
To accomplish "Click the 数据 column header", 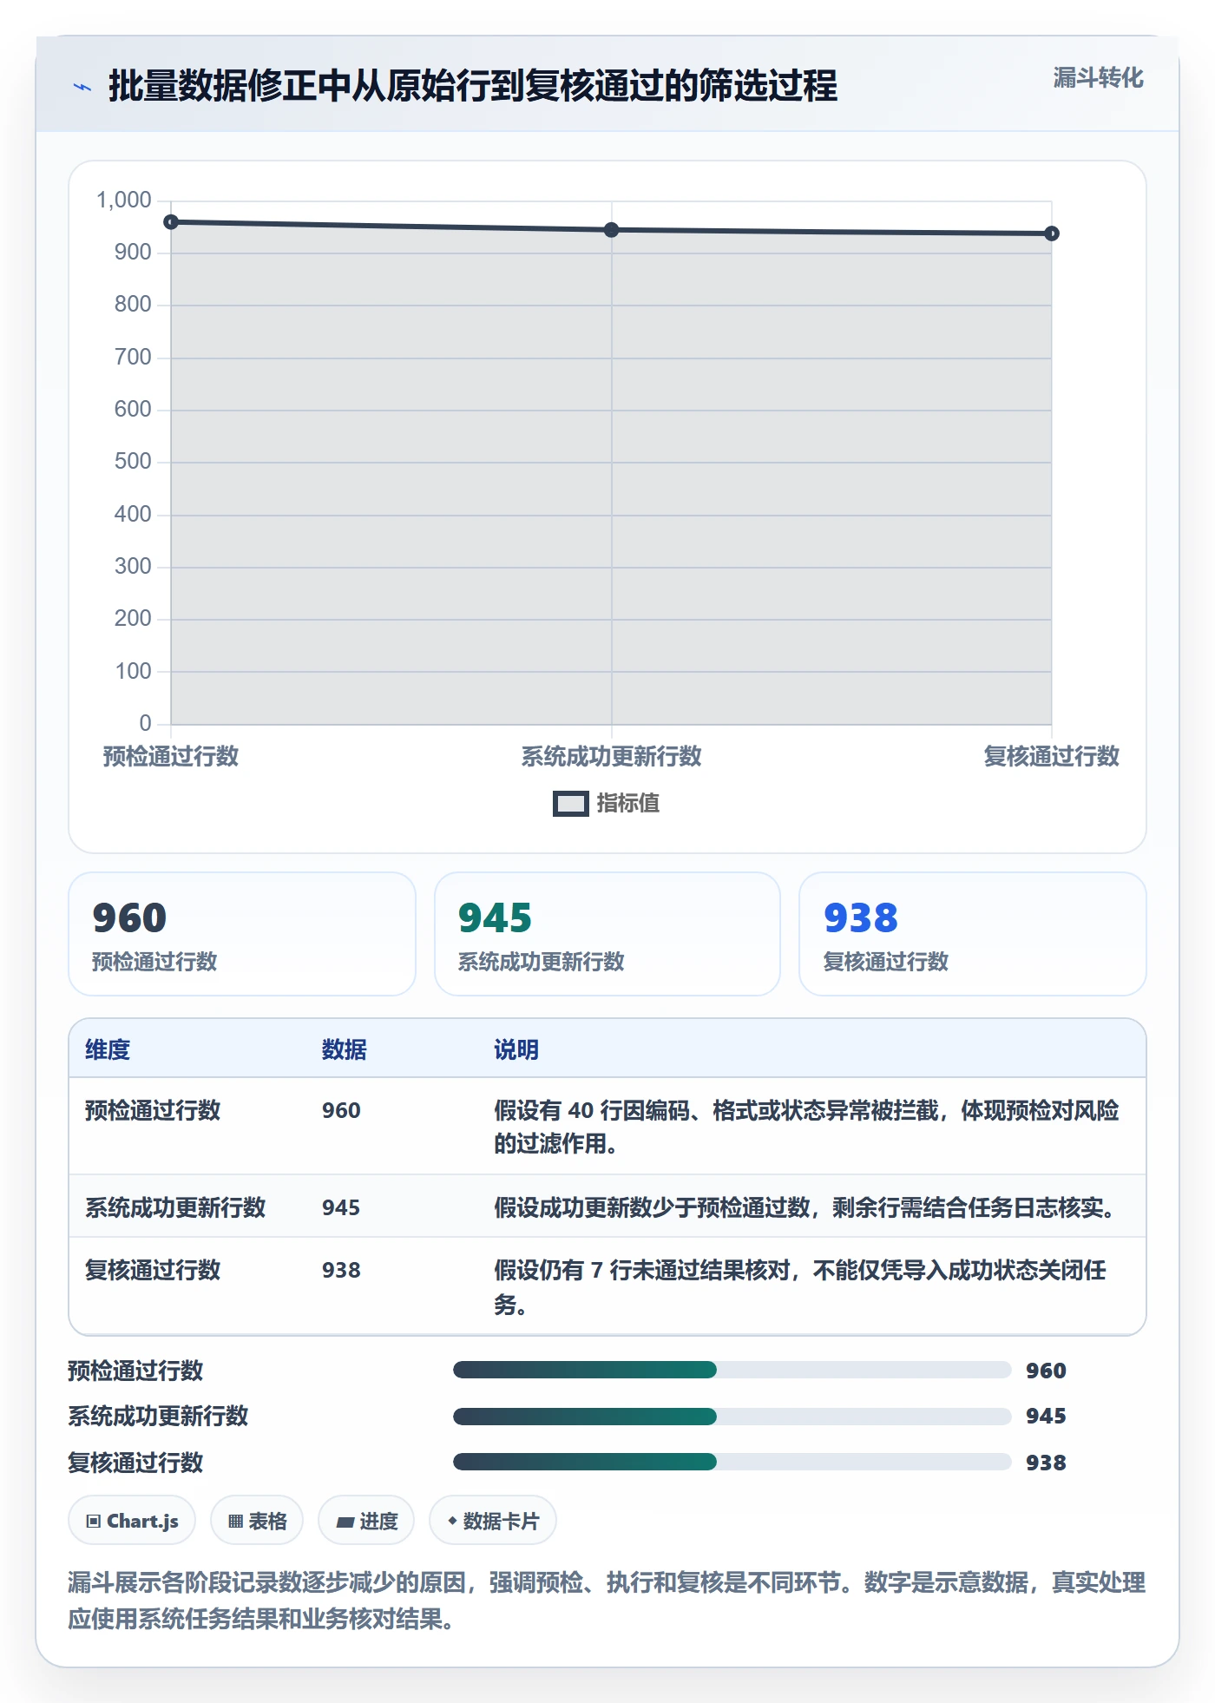I will click(x=344, y=1049).
